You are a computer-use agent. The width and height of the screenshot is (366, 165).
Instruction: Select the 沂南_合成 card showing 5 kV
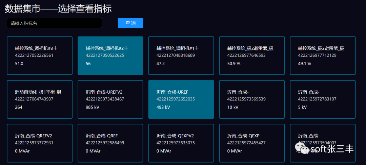(323, 99)
